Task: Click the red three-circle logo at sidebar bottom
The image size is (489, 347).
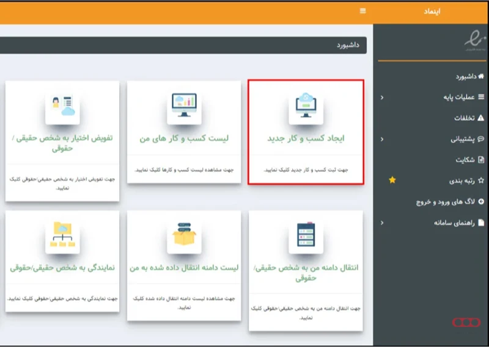Action: click(466, 323)
